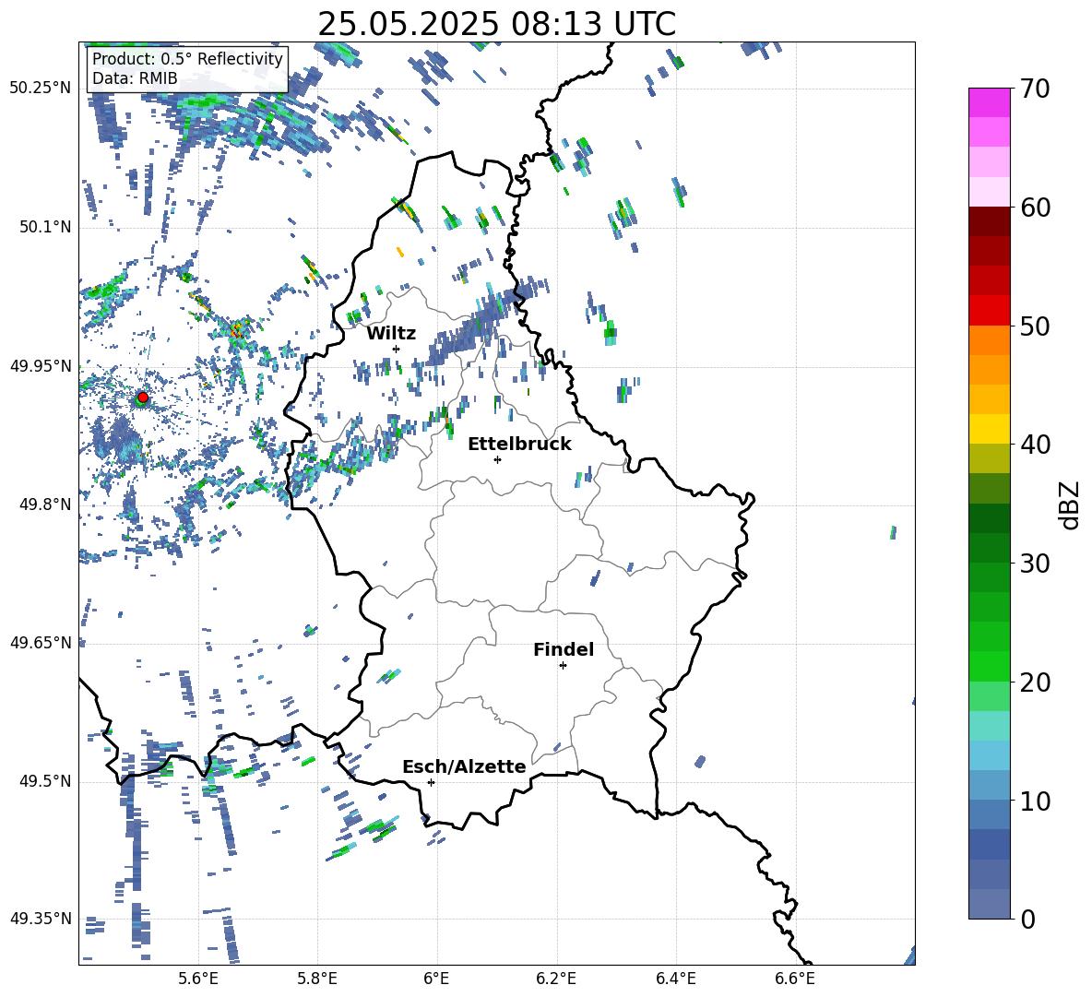Click the magenta 68-70 dBZ color band
This screenshot has width=1092, height=997.
click(990, 102)
